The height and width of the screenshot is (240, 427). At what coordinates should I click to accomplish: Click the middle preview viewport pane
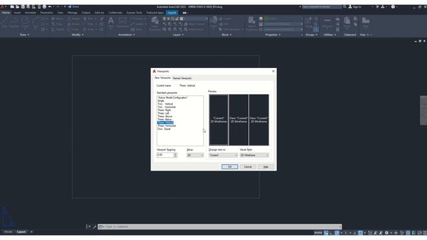[239, 120]
